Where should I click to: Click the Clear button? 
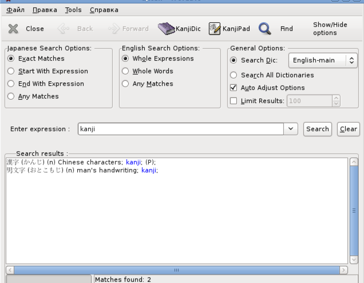coord(349,129)
